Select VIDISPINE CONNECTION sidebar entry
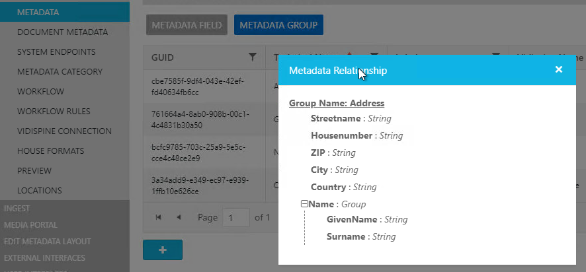The height and width of the screenshot is (272, 586). point(64,131)
